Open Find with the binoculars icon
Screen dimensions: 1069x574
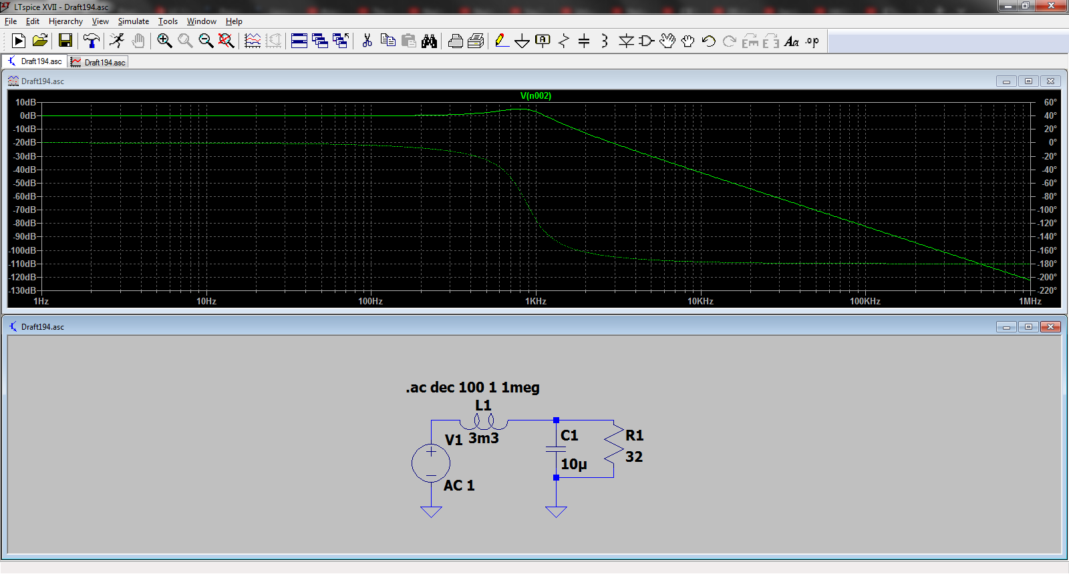point(429,41)
